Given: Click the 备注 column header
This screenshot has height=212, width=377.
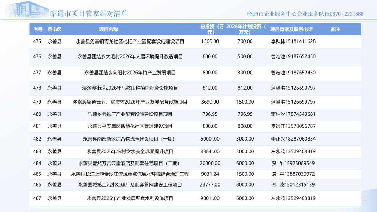Looking at the screenshot, I should (335, 30).
